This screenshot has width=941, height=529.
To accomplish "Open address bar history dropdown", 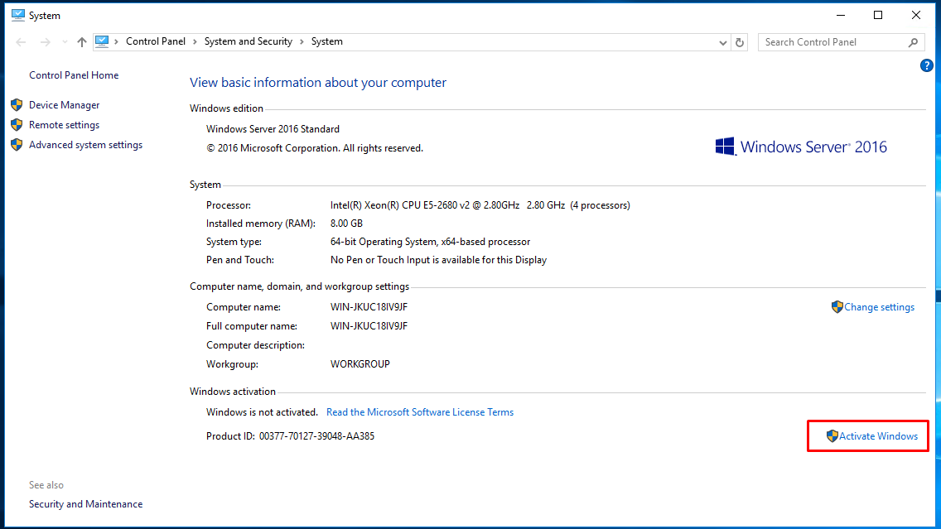I will click(x=722, y=42).
